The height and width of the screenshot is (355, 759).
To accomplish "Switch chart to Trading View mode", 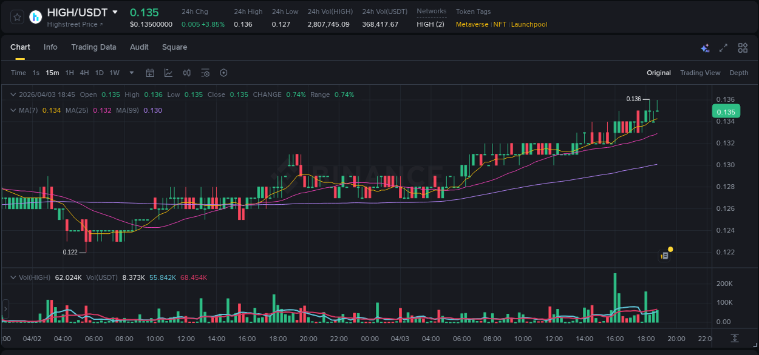I will 700,73.
